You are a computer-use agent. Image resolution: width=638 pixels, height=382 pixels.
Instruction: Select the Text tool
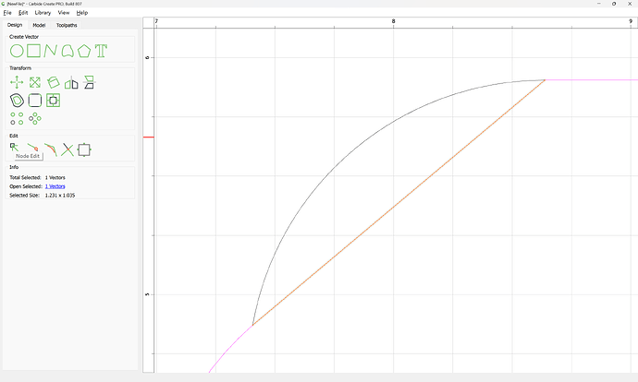(101, 51)
